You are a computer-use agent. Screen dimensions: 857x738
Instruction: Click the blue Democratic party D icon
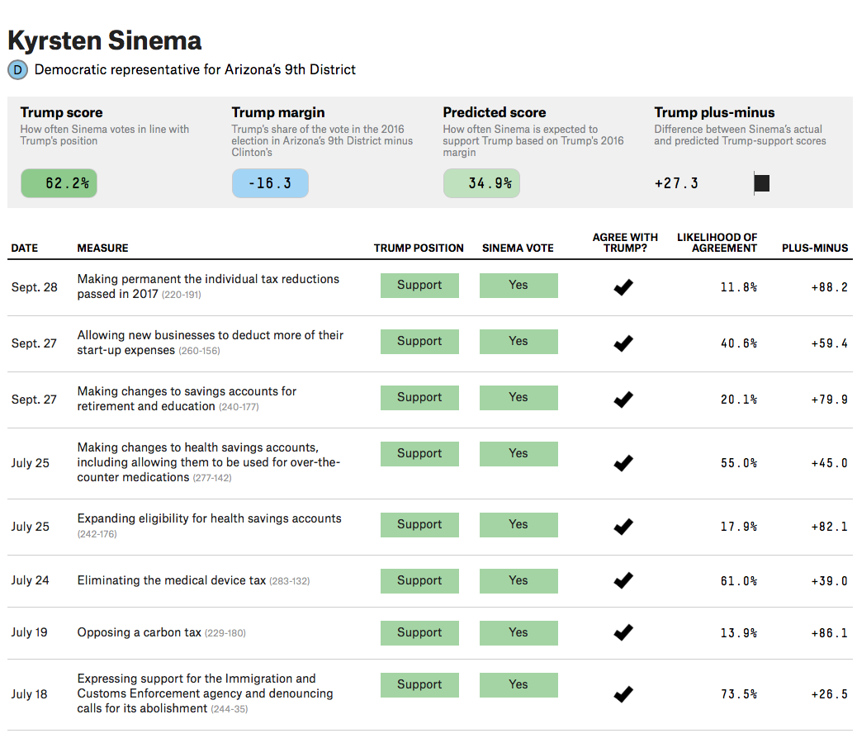click(x=17, y=70)
